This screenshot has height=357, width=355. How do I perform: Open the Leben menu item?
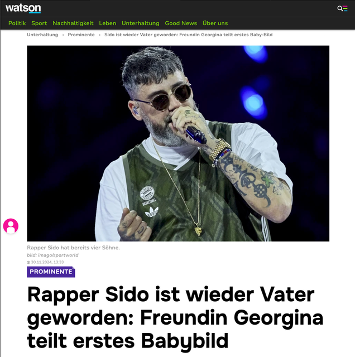pyautogui.click(x=108, y=23)
